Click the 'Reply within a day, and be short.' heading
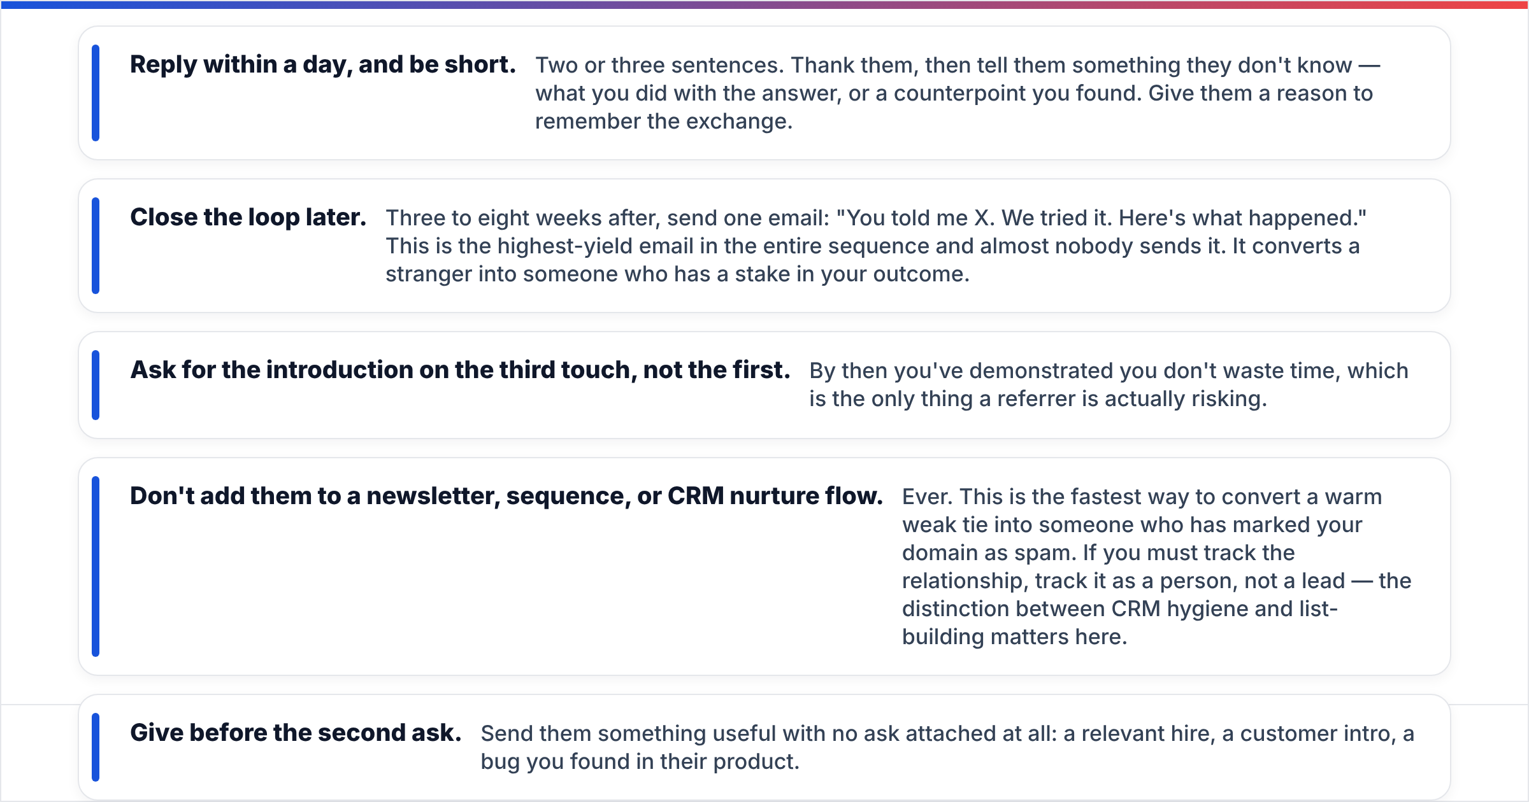The image size is (1529, 802). tap(322, 65)
